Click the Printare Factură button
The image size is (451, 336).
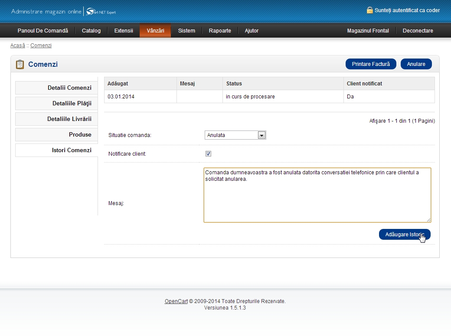point(371,64)
